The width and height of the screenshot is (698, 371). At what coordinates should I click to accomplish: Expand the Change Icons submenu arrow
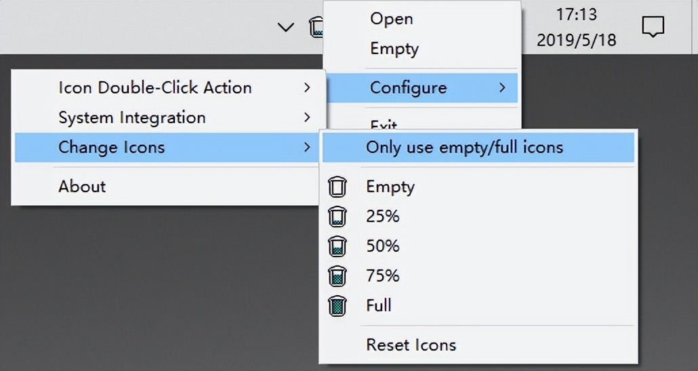[307, 147]
